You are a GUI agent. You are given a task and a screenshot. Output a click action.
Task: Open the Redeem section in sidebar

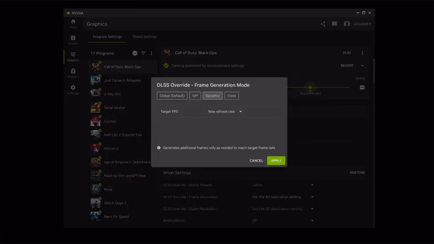click(73, 73)
